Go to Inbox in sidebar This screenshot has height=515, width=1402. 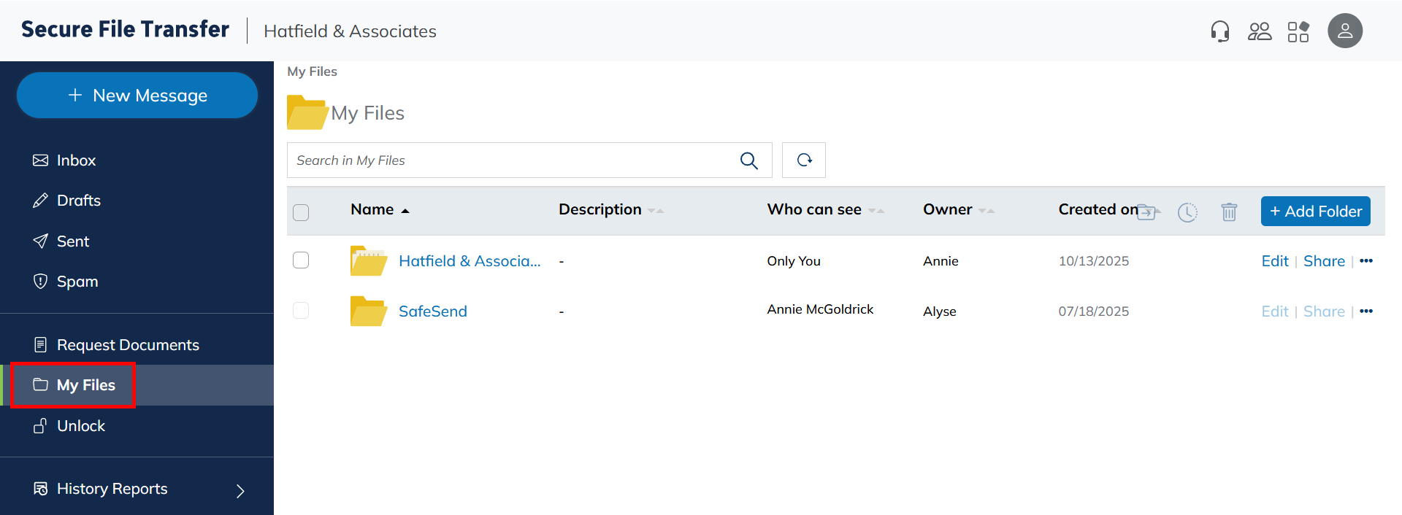(76, 160)
